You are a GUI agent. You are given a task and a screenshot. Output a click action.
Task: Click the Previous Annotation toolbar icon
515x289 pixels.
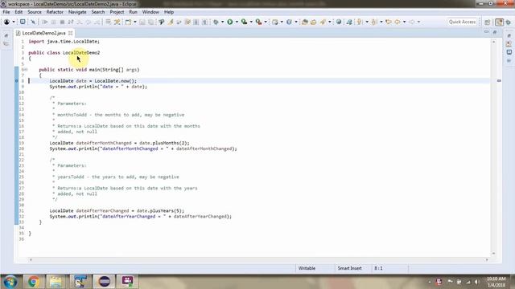(x=373, y=22)
